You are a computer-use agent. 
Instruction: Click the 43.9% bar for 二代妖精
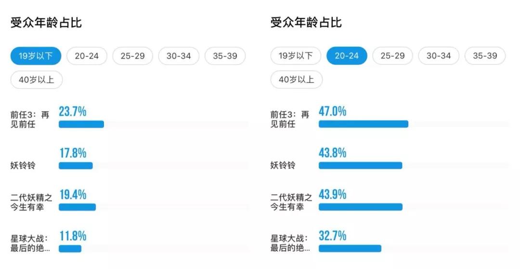click(x=361, y=207)
